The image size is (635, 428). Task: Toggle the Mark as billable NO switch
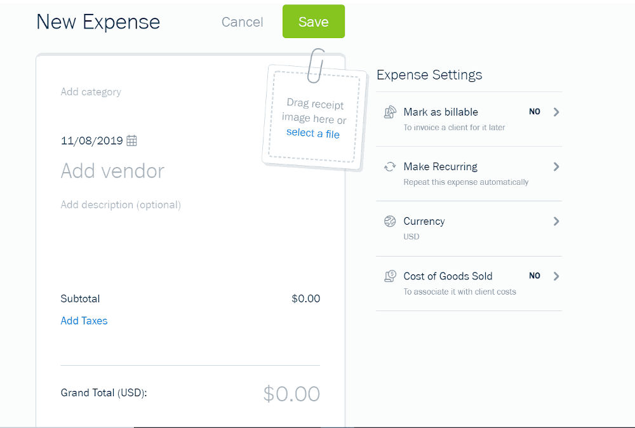(x=535, y=112)
